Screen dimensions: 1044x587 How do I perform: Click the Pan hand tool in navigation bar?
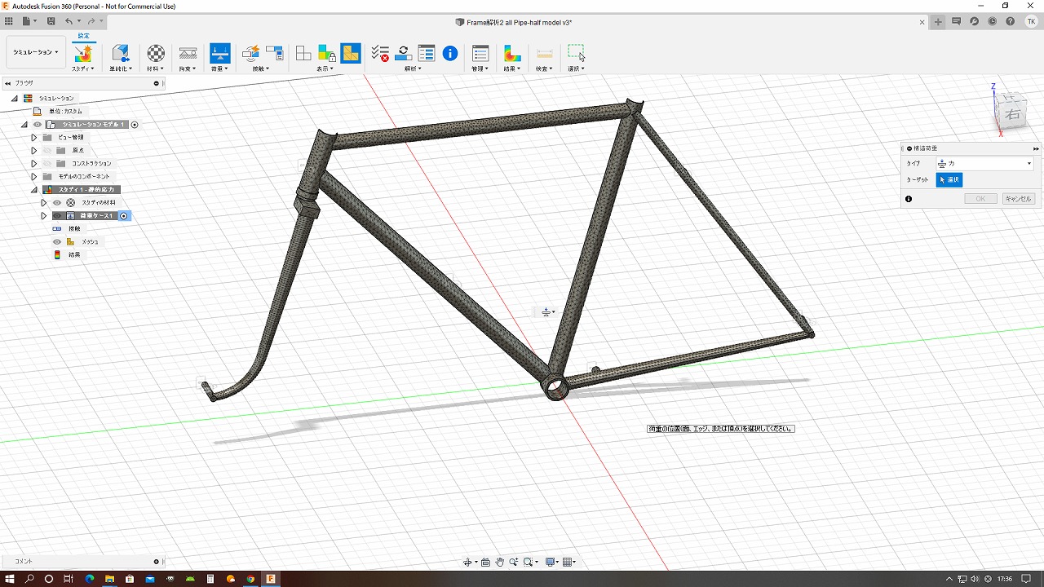pyautogui.click(x=500, y=562)
